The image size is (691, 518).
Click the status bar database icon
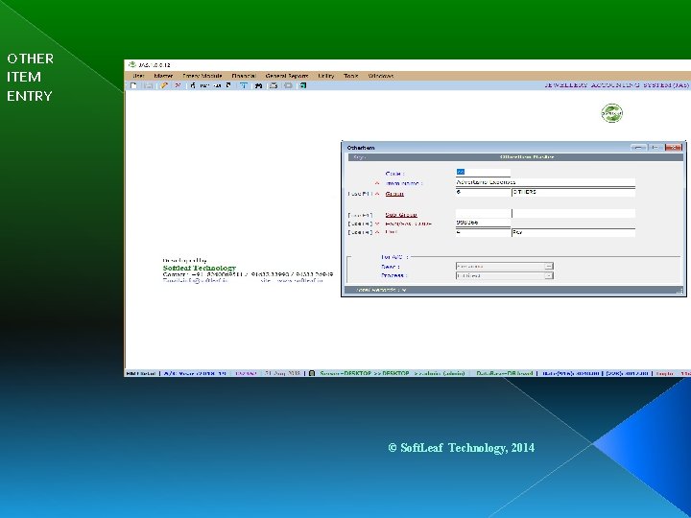coord(312,373)
